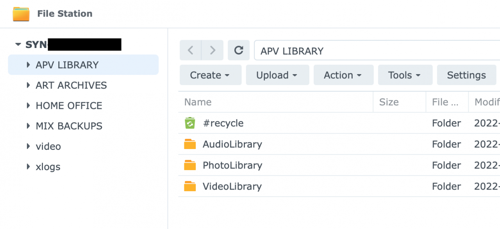The image size is (500, 229).
Task: Click the forward navigation arrow
Action: (x=212, y=50)
